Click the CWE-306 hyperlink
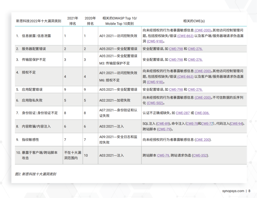Screen dimensions: 257x198 (x=202, y=113)
